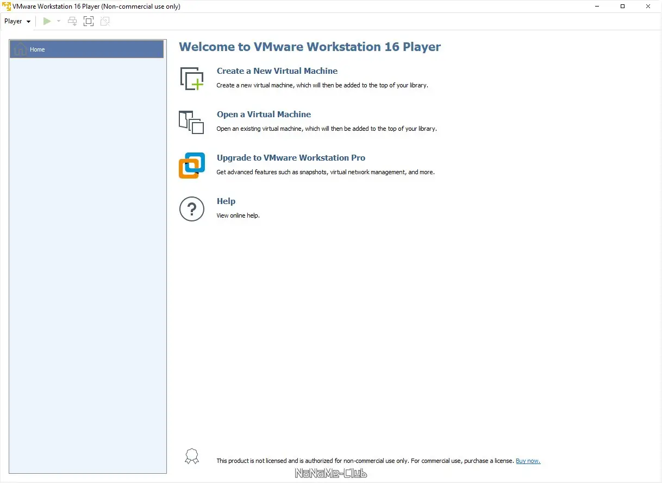Click the VMware app icon in title bar
Image resolution: width=662 pixels, height=483 pixels.
coord(7,7)
